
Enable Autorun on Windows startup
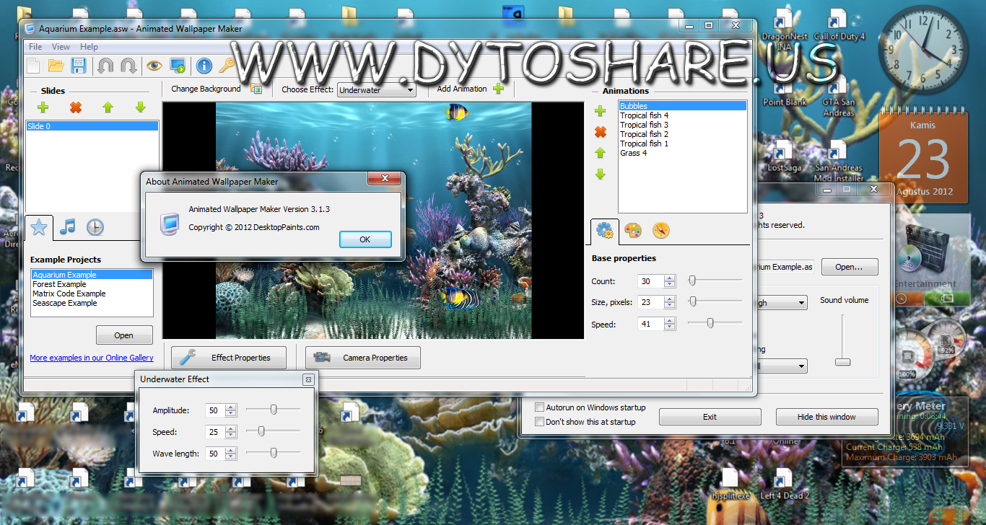click(x=539, y=407)
